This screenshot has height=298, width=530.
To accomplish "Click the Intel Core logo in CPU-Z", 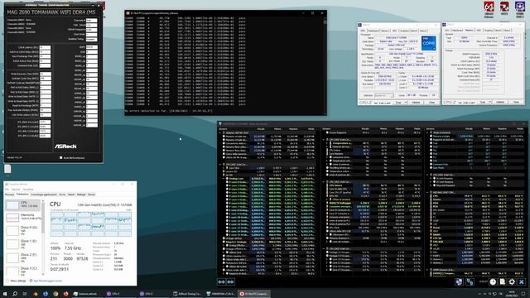I will [x=429, y=43].
